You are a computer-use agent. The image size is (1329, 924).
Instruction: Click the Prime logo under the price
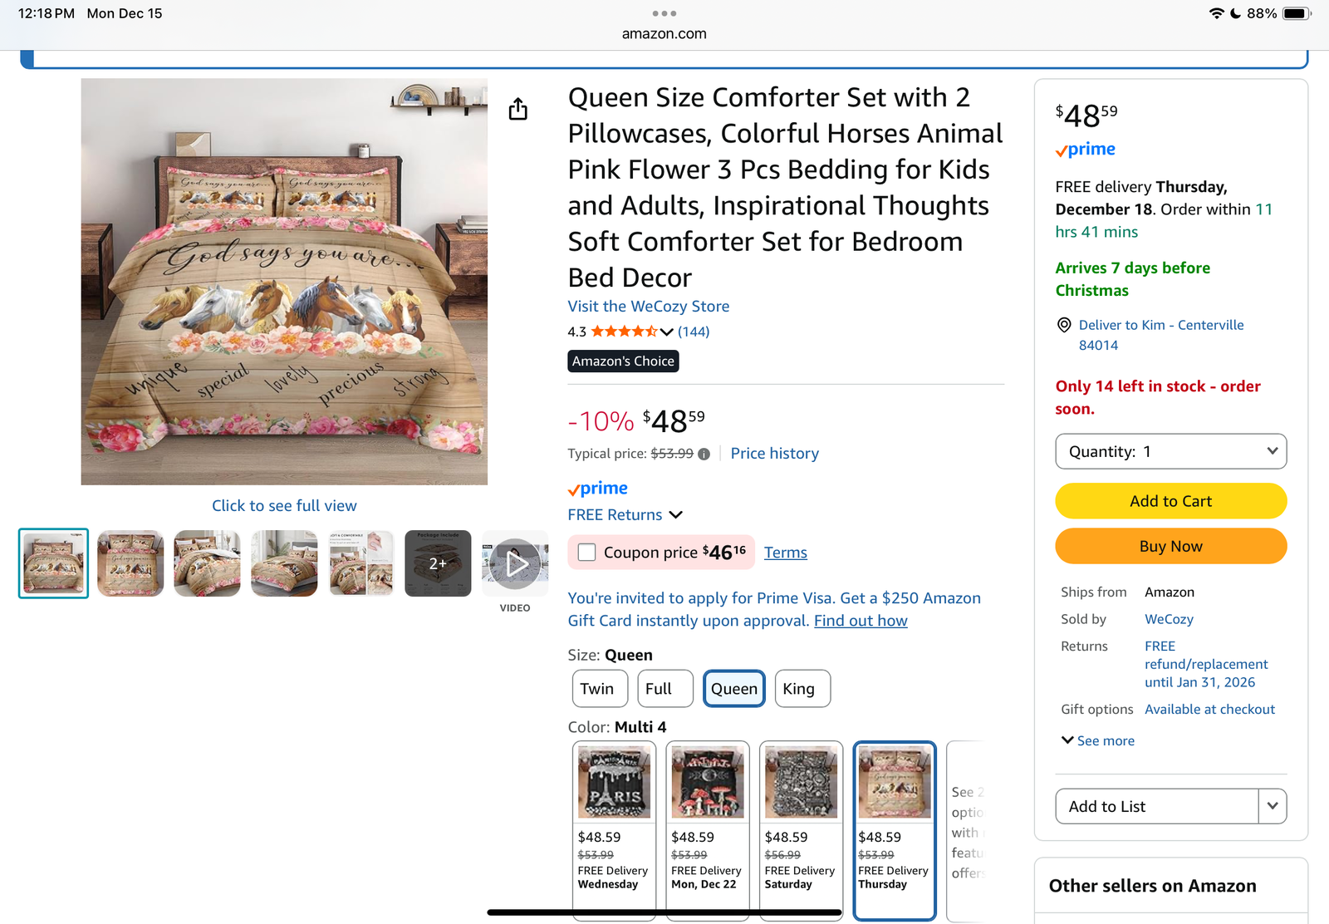(596, 488)
